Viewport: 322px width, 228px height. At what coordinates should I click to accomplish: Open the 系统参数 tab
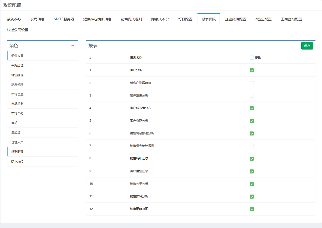point(14,19)
